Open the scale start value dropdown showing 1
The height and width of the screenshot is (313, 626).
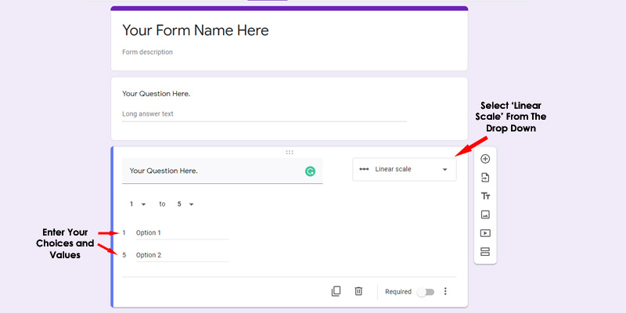tap(138, 204)
